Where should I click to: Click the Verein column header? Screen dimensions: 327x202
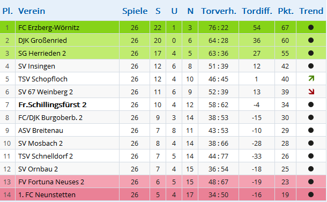(x=32, y=11)
